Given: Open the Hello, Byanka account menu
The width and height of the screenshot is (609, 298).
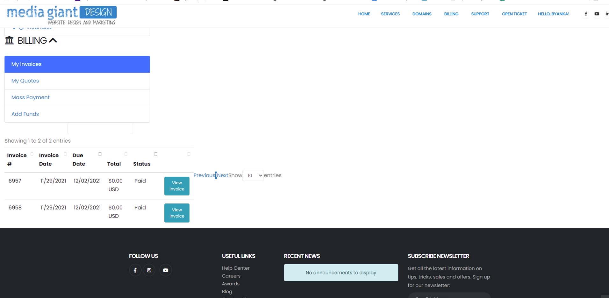Looking at the screenshot, I should click(553, 14).
